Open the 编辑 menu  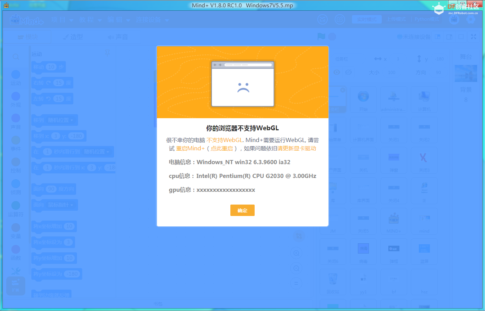119,20
